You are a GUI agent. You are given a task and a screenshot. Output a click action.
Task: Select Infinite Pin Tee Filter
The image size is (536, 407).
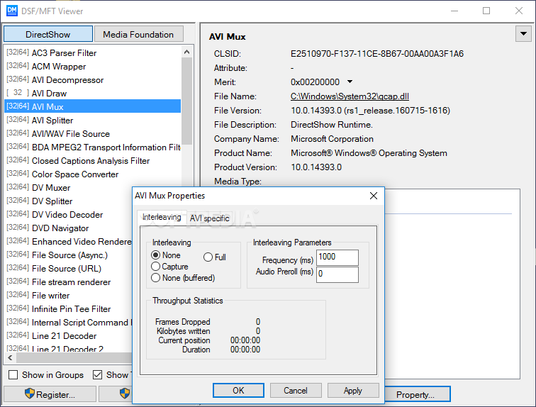pyautogui.click(x=68, y=309)
